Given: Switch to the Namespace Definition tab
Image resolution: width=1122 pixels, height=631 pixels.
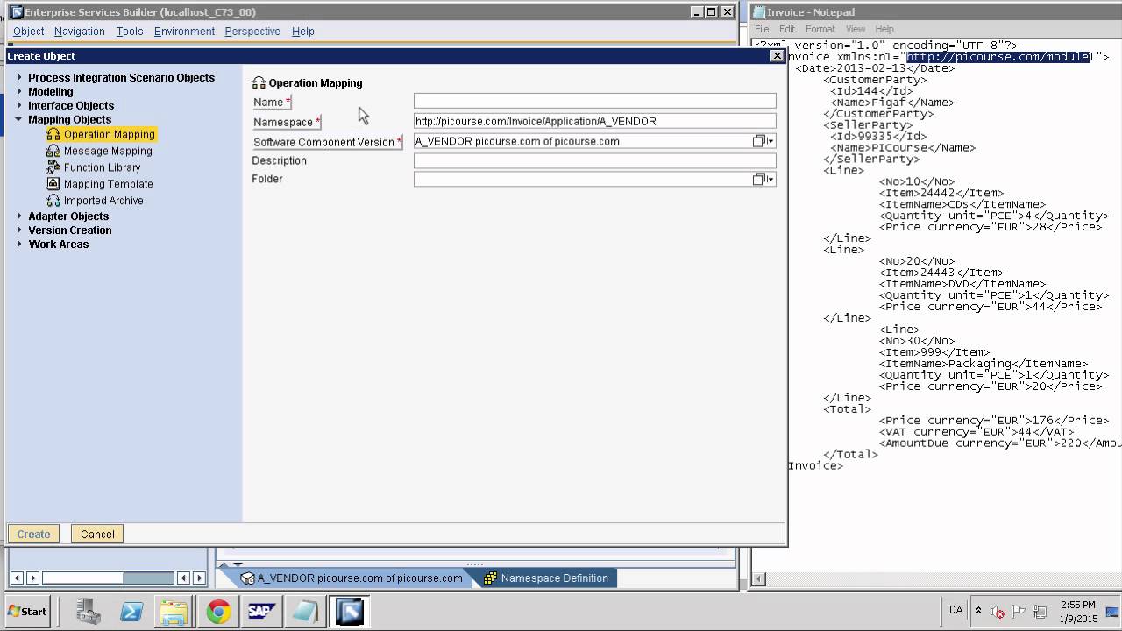Looking at the screenshot, I should [545, 578].
